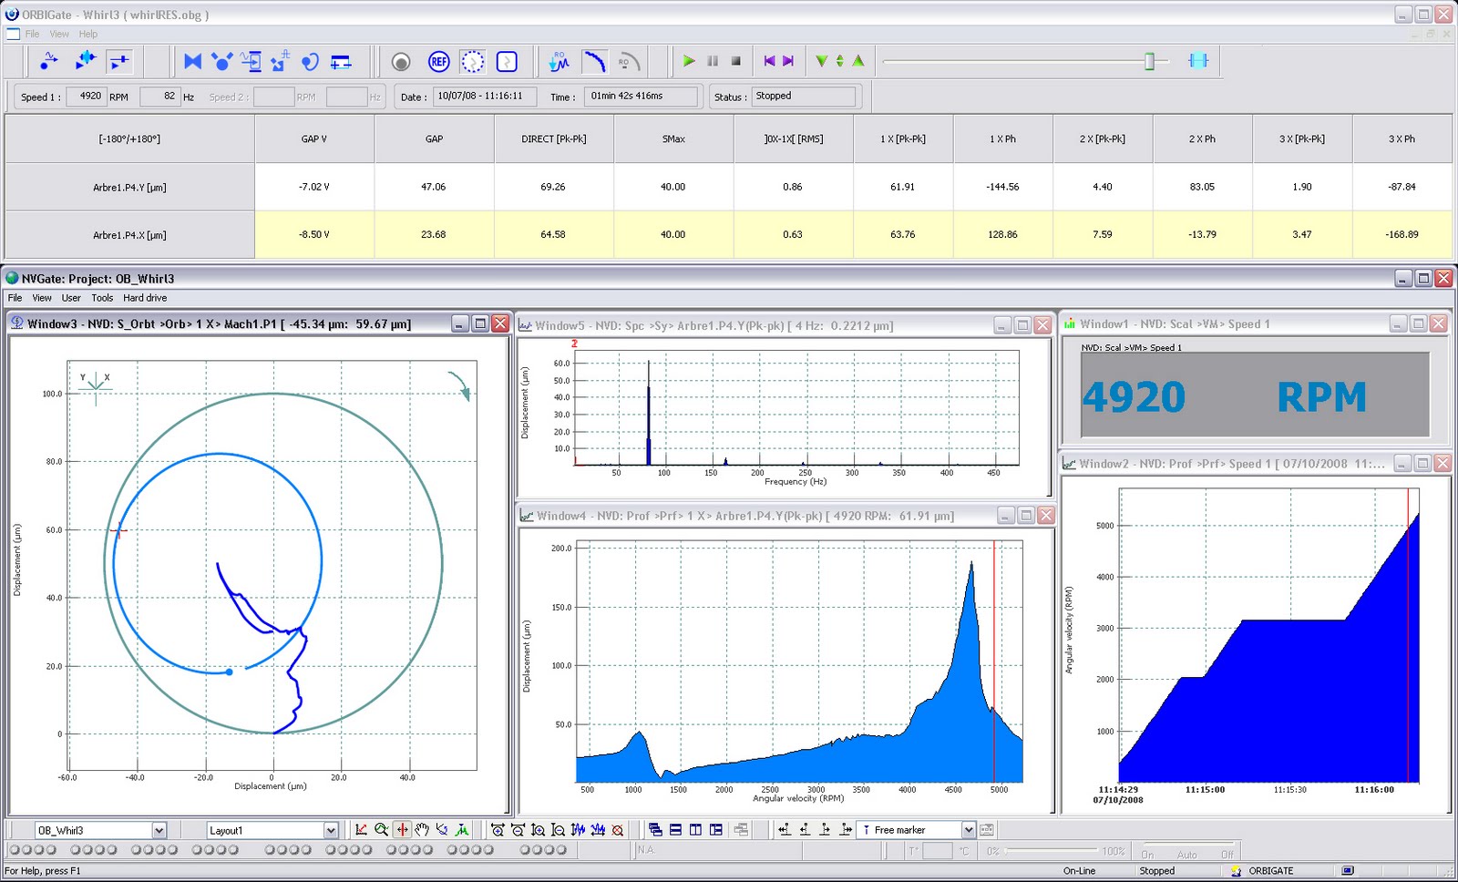Click the 3 X Ph column header
This screenshot has width=1458, height=882.
tap(1402, 139)
